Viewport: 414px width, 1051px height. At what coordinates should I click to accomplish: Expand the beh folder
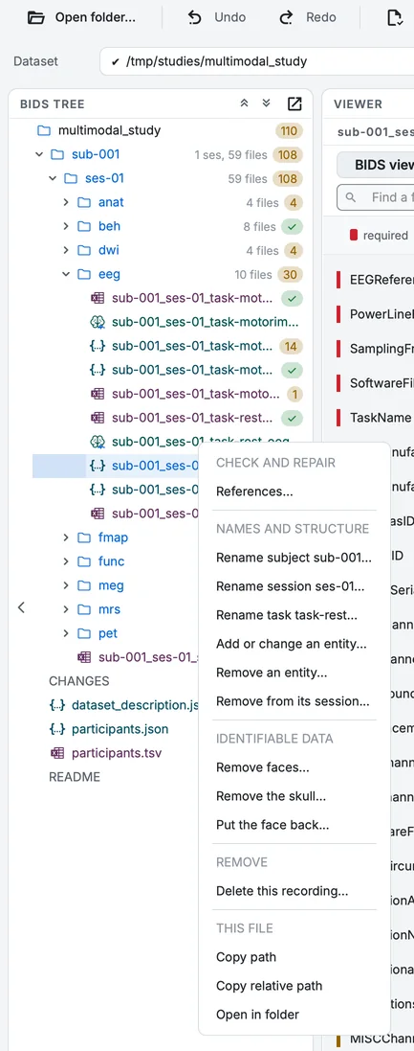click(66, 226)
